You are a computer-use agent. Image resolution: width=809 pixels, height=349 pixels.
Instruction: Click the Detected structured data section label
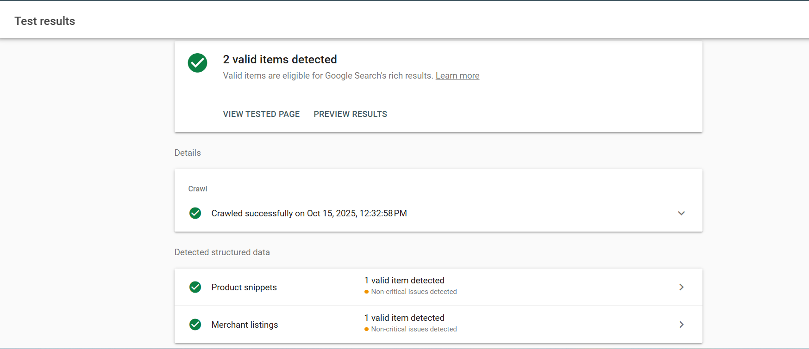coord(222,252)
